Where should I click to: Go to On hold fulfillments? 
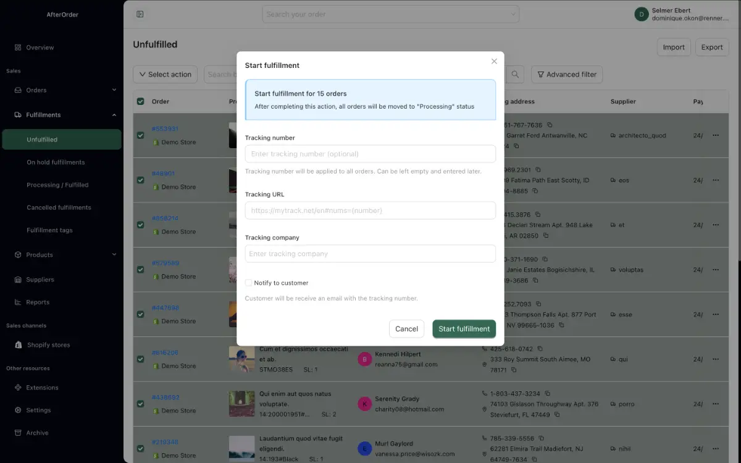56,162
